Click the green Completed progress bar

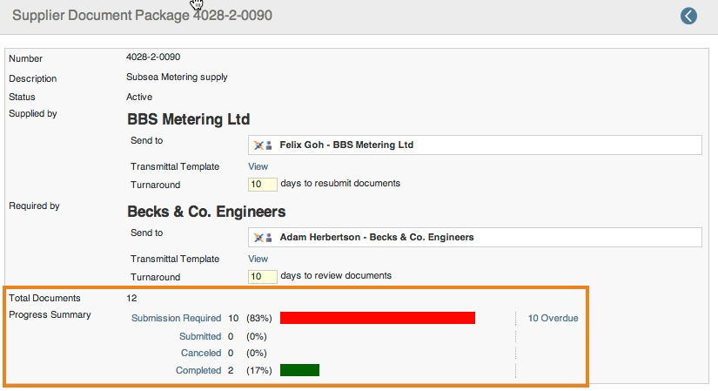point(299,370)
